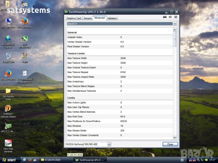Click the Max Simultaneous Textures row
218x163 pixels.
click(120, 91)
